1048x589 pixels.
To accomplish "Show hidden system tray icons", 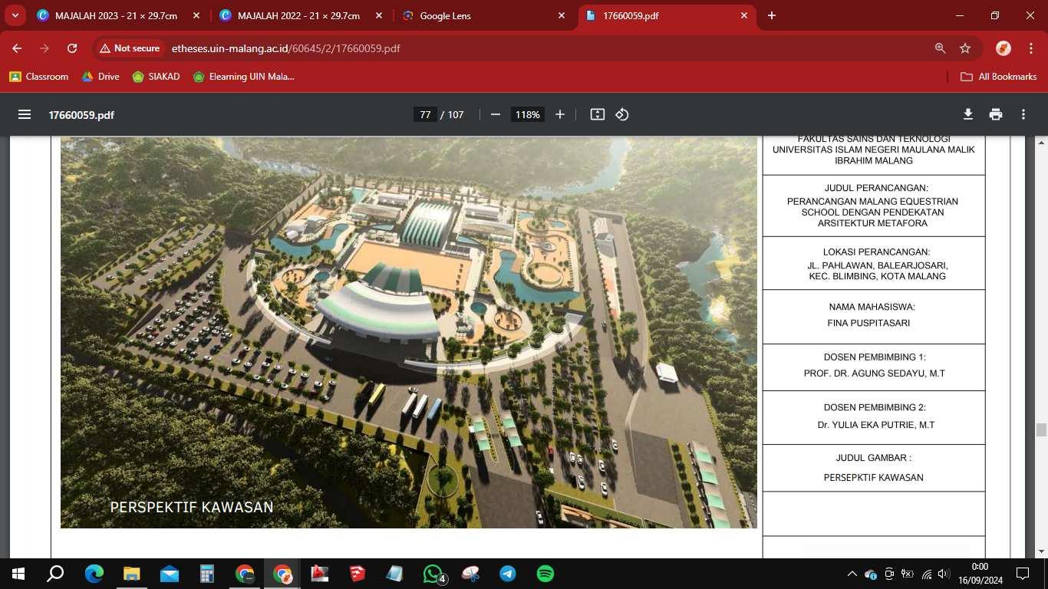I will [852, 574].
